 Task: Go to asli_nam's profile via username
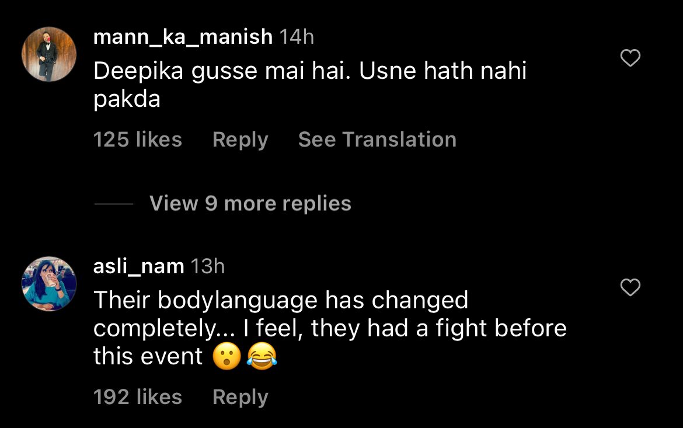(x=138, y=266)
